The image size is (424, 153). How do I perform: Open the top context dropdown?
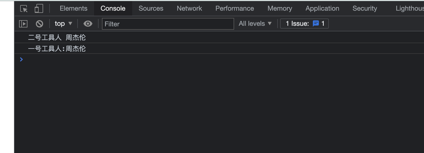click(x=64, y=24)
